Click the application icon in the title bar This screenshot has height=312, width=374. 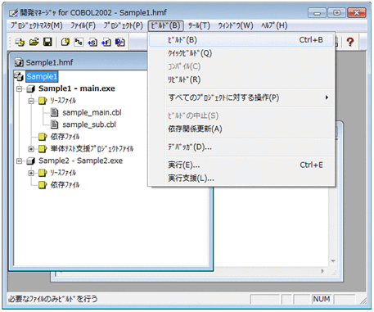14,13
